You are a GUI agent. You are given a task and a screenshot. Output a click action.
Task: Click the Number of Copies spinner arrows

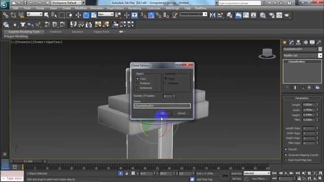click(174, 96)
